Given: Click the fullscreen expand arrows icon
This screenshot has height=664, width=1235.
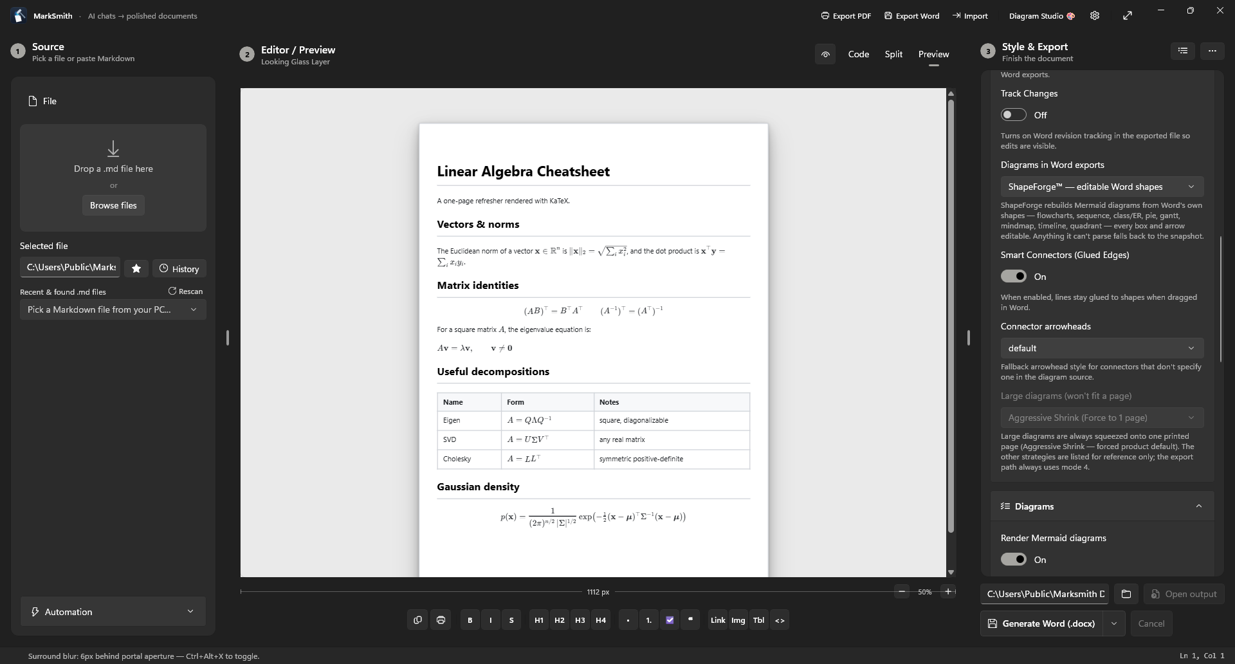Looking at the screenshot, I should 1128,15.
